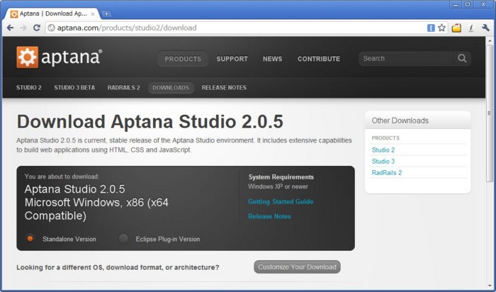Click the Other Downloads panel header
The height and width of the screenshot is (292, 496).
point(417,120)
